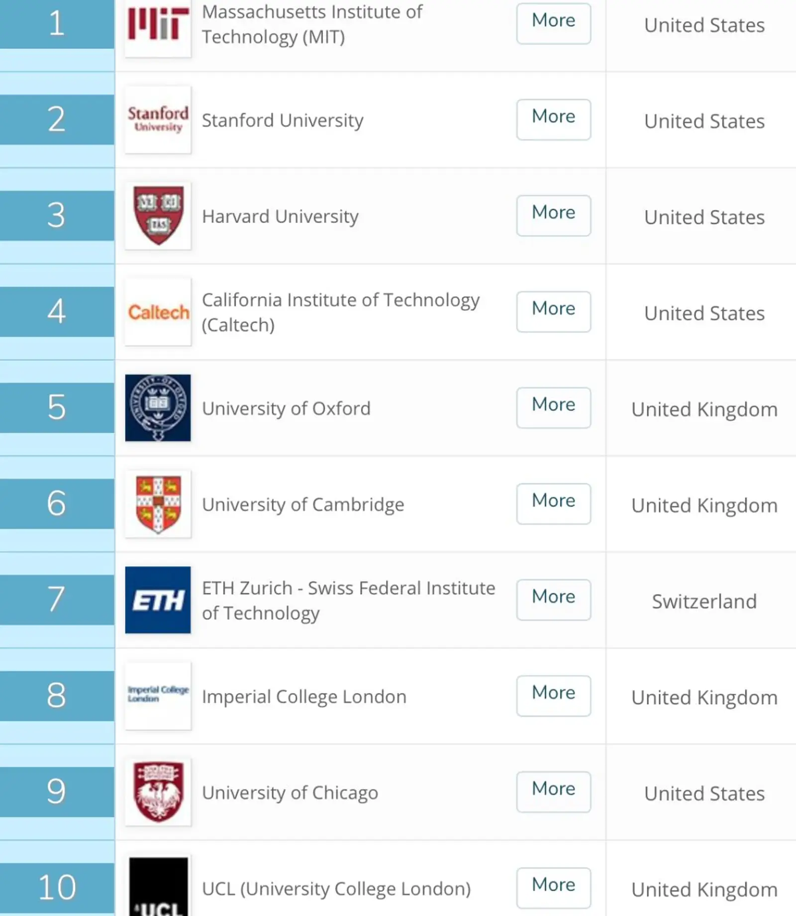Viewport: 796px width, 916px height.
Task: Click the Imperial College London logo
Action: (x=158, y=695)
